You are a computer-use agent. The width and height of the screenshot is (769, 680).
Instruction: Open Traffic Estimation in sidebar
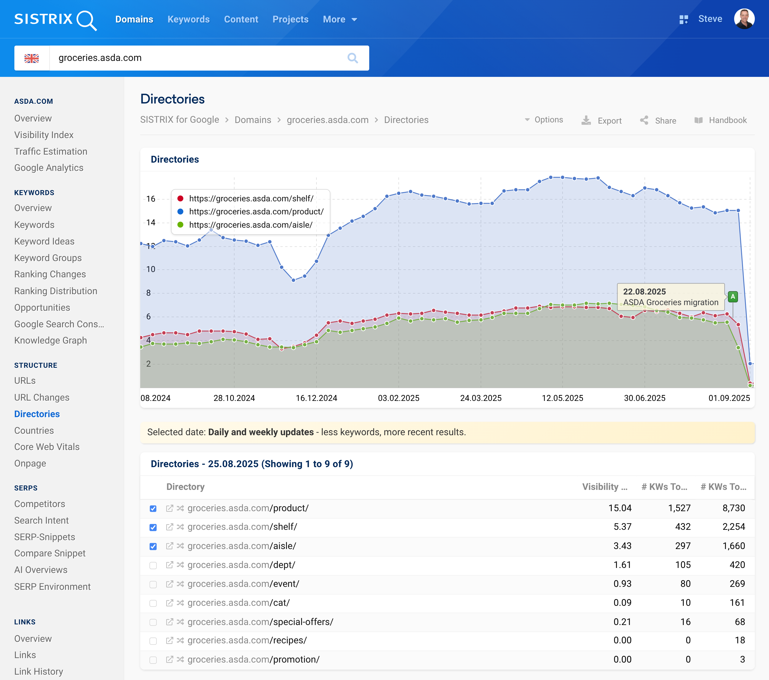(x=51, y=151)
